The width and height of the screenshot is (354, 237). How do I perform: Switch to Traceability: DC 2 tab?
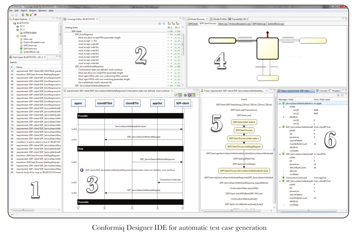[x=238, y=19]
